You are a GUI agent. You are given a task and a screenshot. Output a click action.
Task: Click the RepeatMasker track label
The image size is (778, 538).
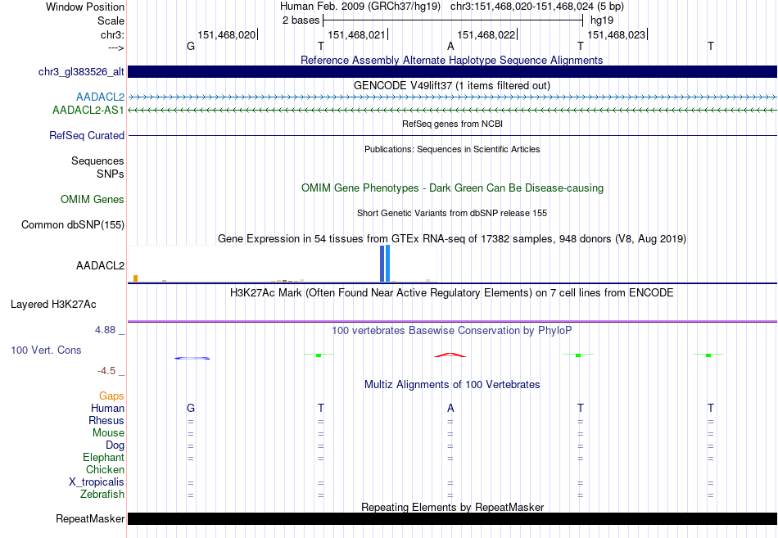tap(90, 518)
